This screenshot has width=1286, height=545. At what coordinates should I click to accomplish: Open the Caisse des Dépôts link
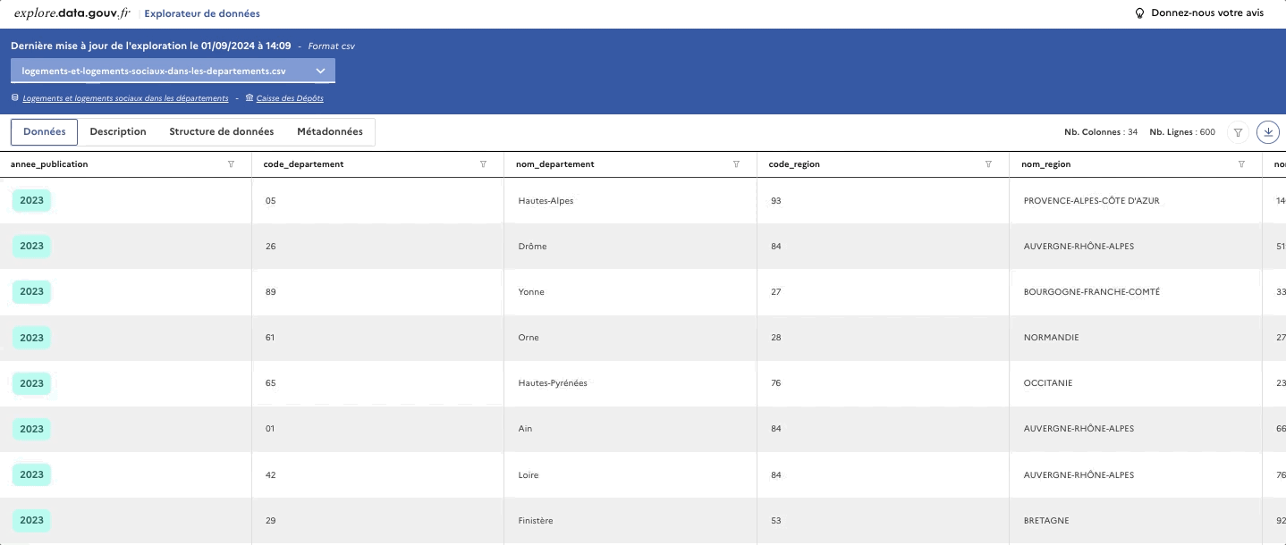pyautogui.click(x=290, y=98)
